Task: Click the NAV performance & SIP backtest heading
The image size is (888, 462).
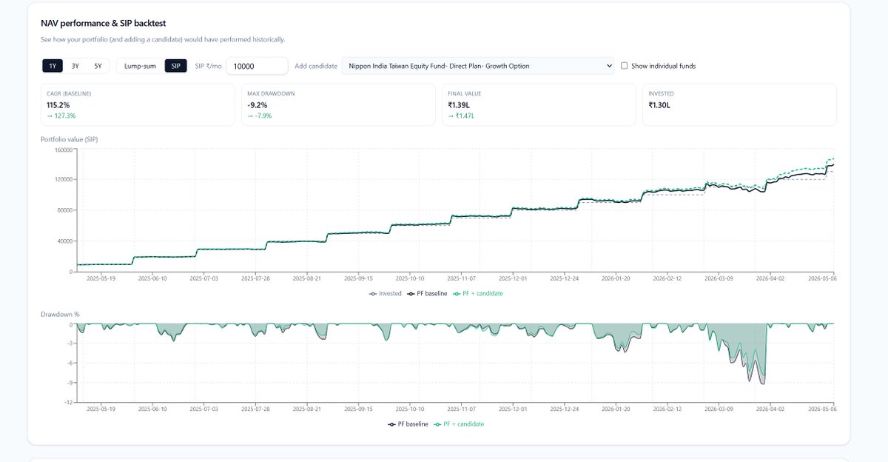Action: pos(104,24)
